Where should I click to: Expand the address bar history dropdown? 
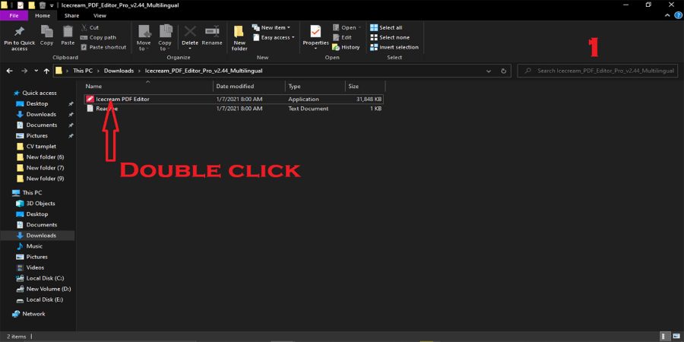pyautogui.click(x=488, y=71)
